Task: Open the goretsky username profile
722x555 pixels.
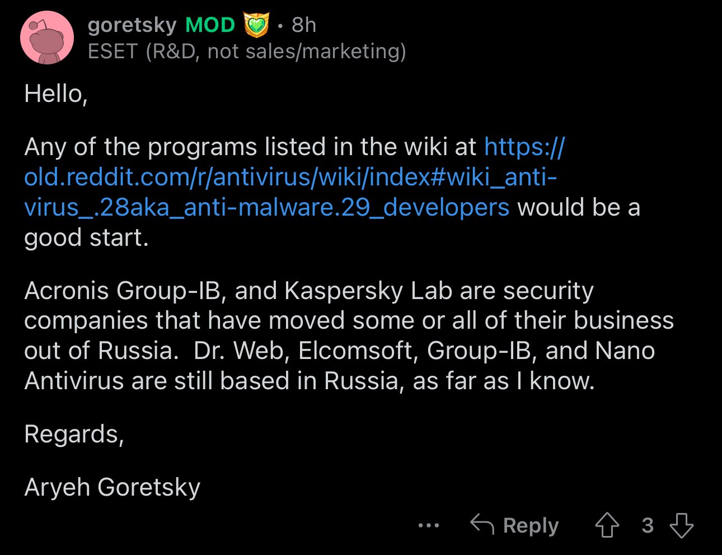Action: [x=132, y=25]
